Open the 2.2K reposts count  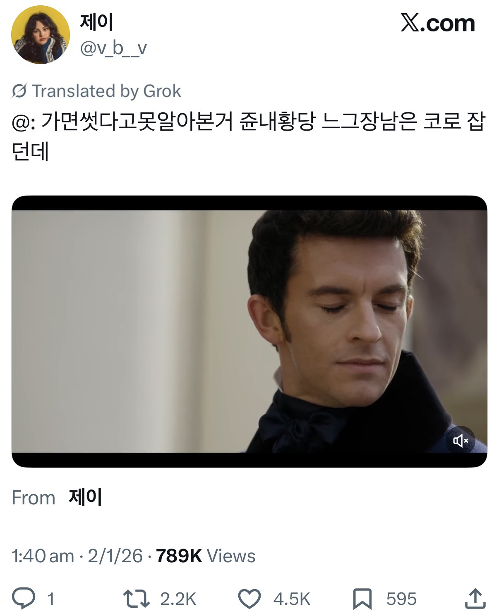point(178,599)
